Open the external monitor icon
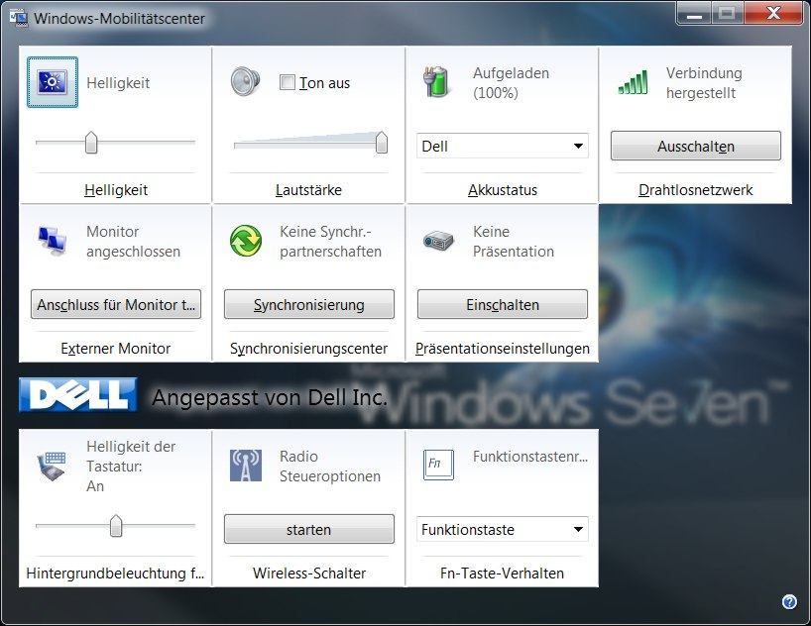 point(53,241)
